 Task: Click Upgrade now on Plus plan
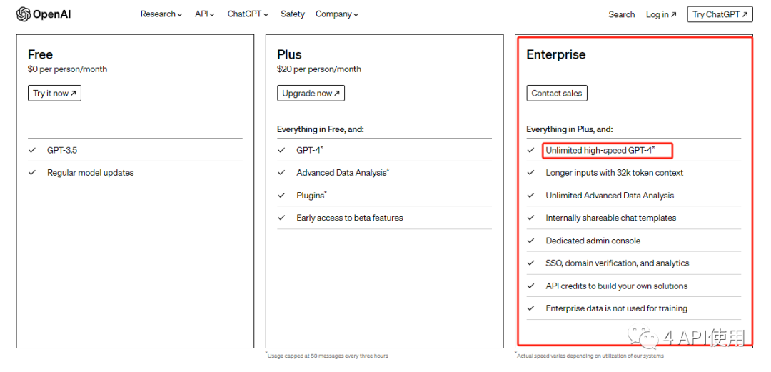click(x=311, y=94)
